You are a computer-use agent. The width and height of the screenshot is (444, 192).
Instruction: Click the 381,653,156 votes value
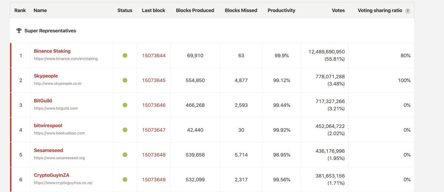tap(330, 176)
